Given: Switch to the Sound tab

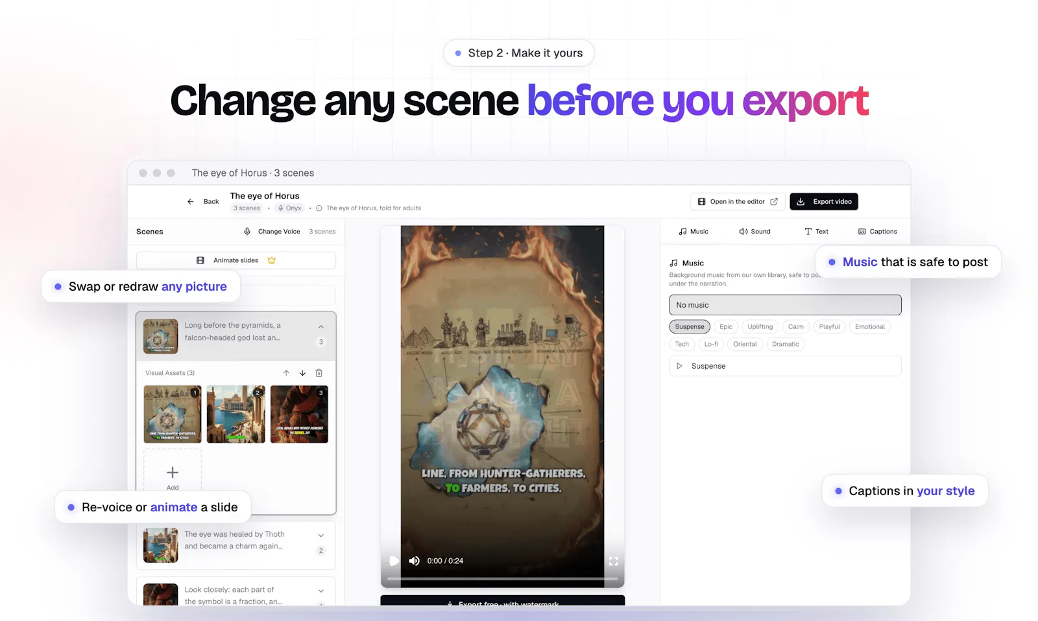Looking at the screenshot, I should pos(754,232).
